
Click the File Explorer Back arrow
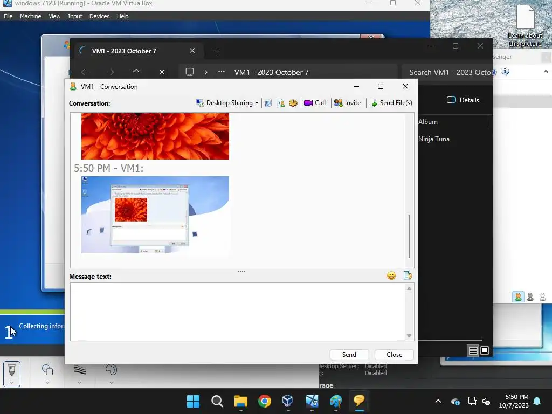(x=85, y=72)
